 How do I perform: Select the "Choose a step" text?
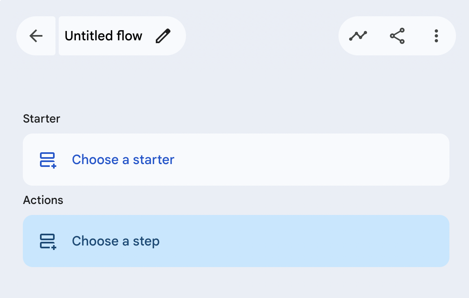[116, 241]
